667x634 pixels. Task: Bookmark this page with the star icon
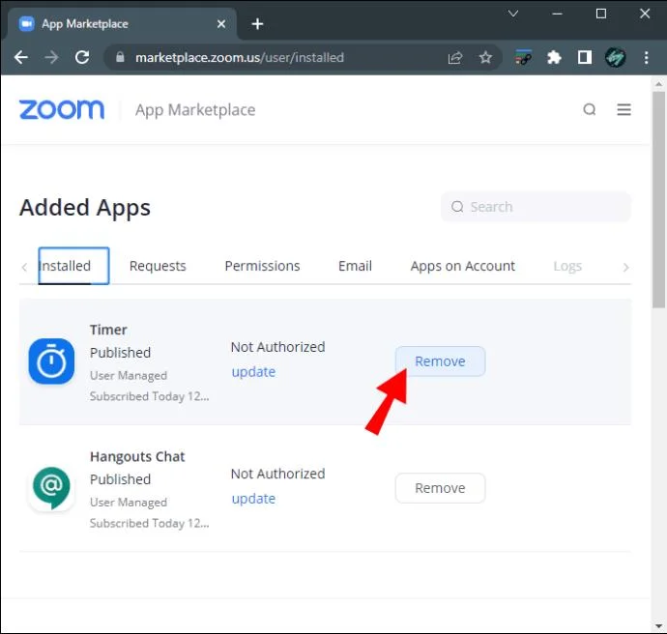[485, 57]
